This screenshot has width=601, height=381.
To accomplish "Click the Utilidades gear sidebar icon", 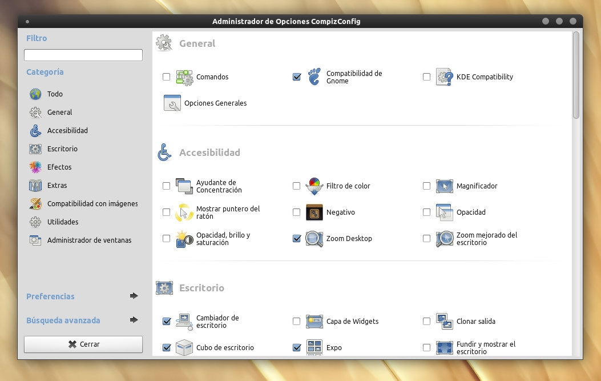I will click(x=35, y=222).
